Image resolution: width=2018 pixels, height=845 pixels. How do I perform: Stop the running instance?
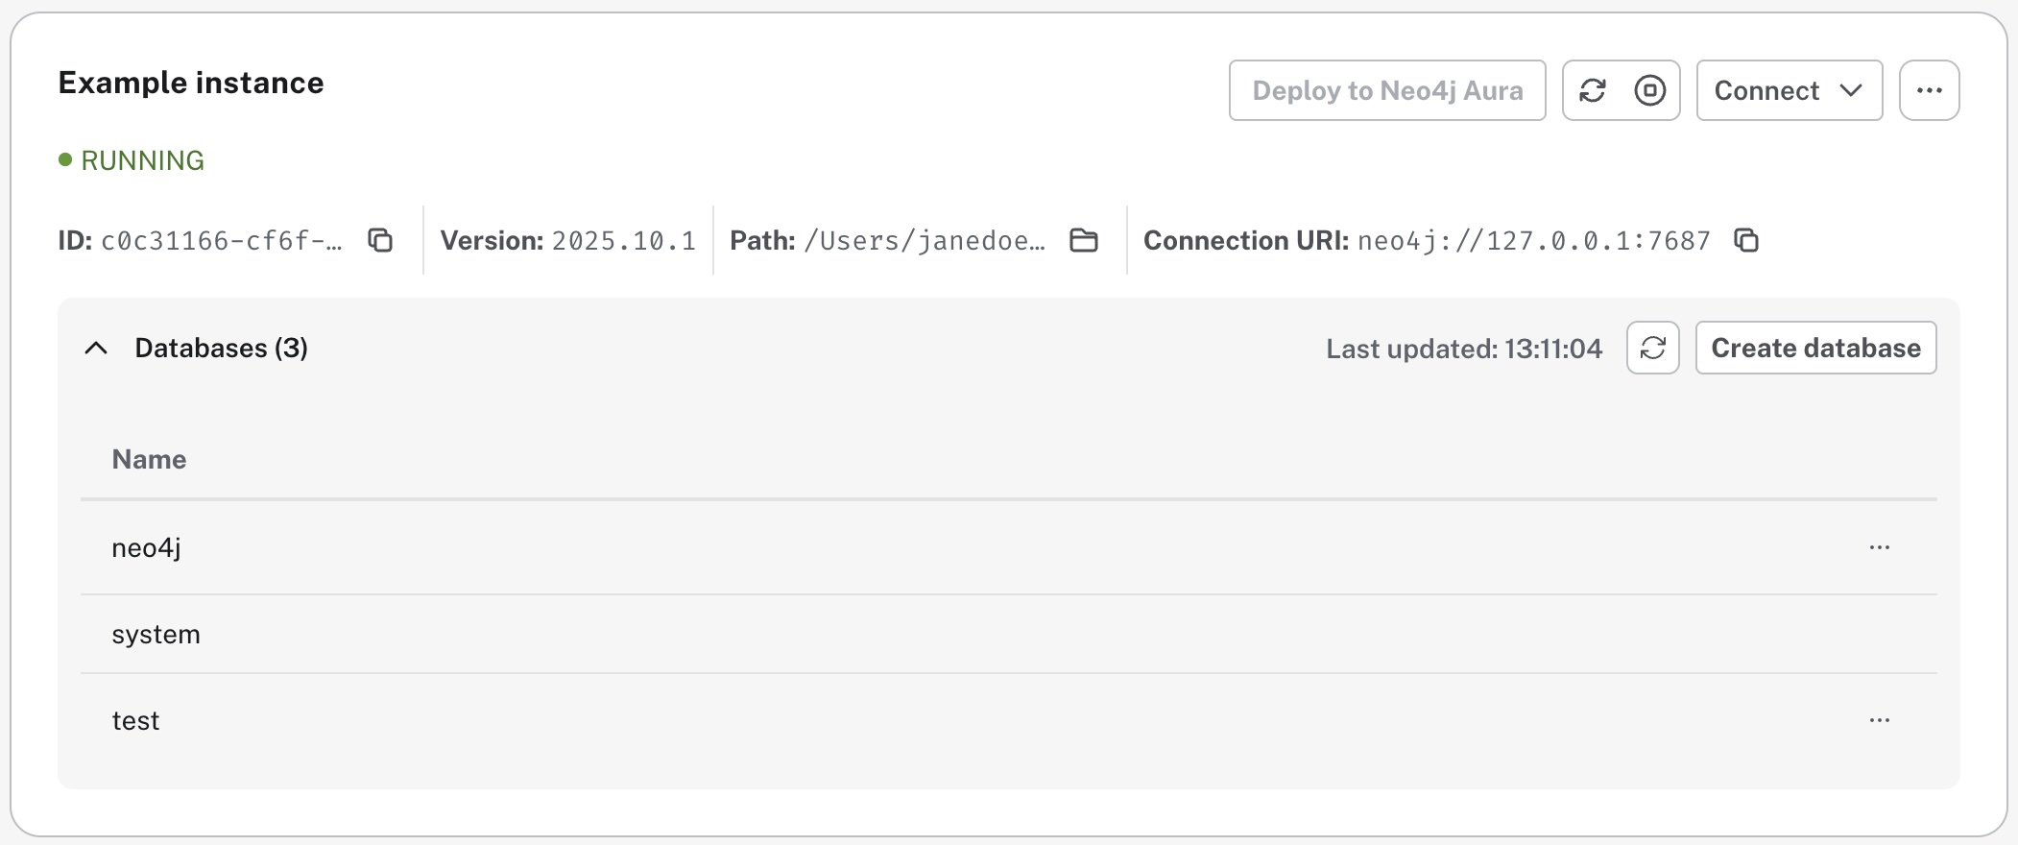tap(1649, 90)
